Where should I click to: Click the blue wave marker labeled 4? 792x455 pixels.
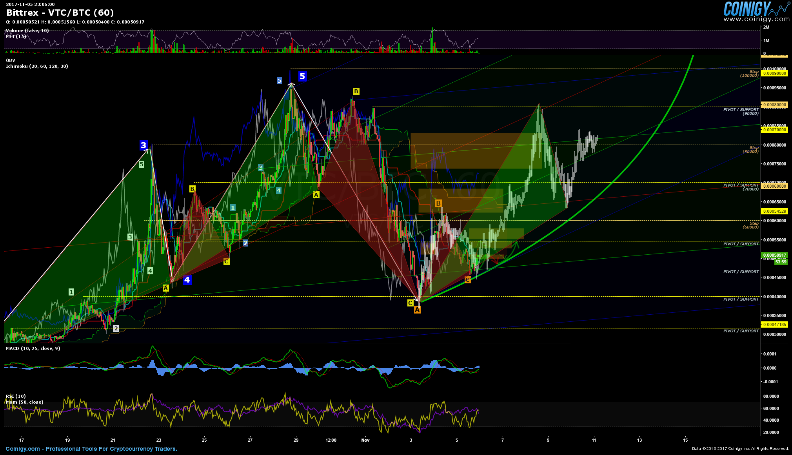[x=187, y=279]
